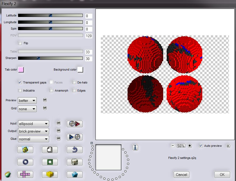236x181 pixels.
Task: Toggle the Anamorph checkbox
Action: click(x=51, y=90)
